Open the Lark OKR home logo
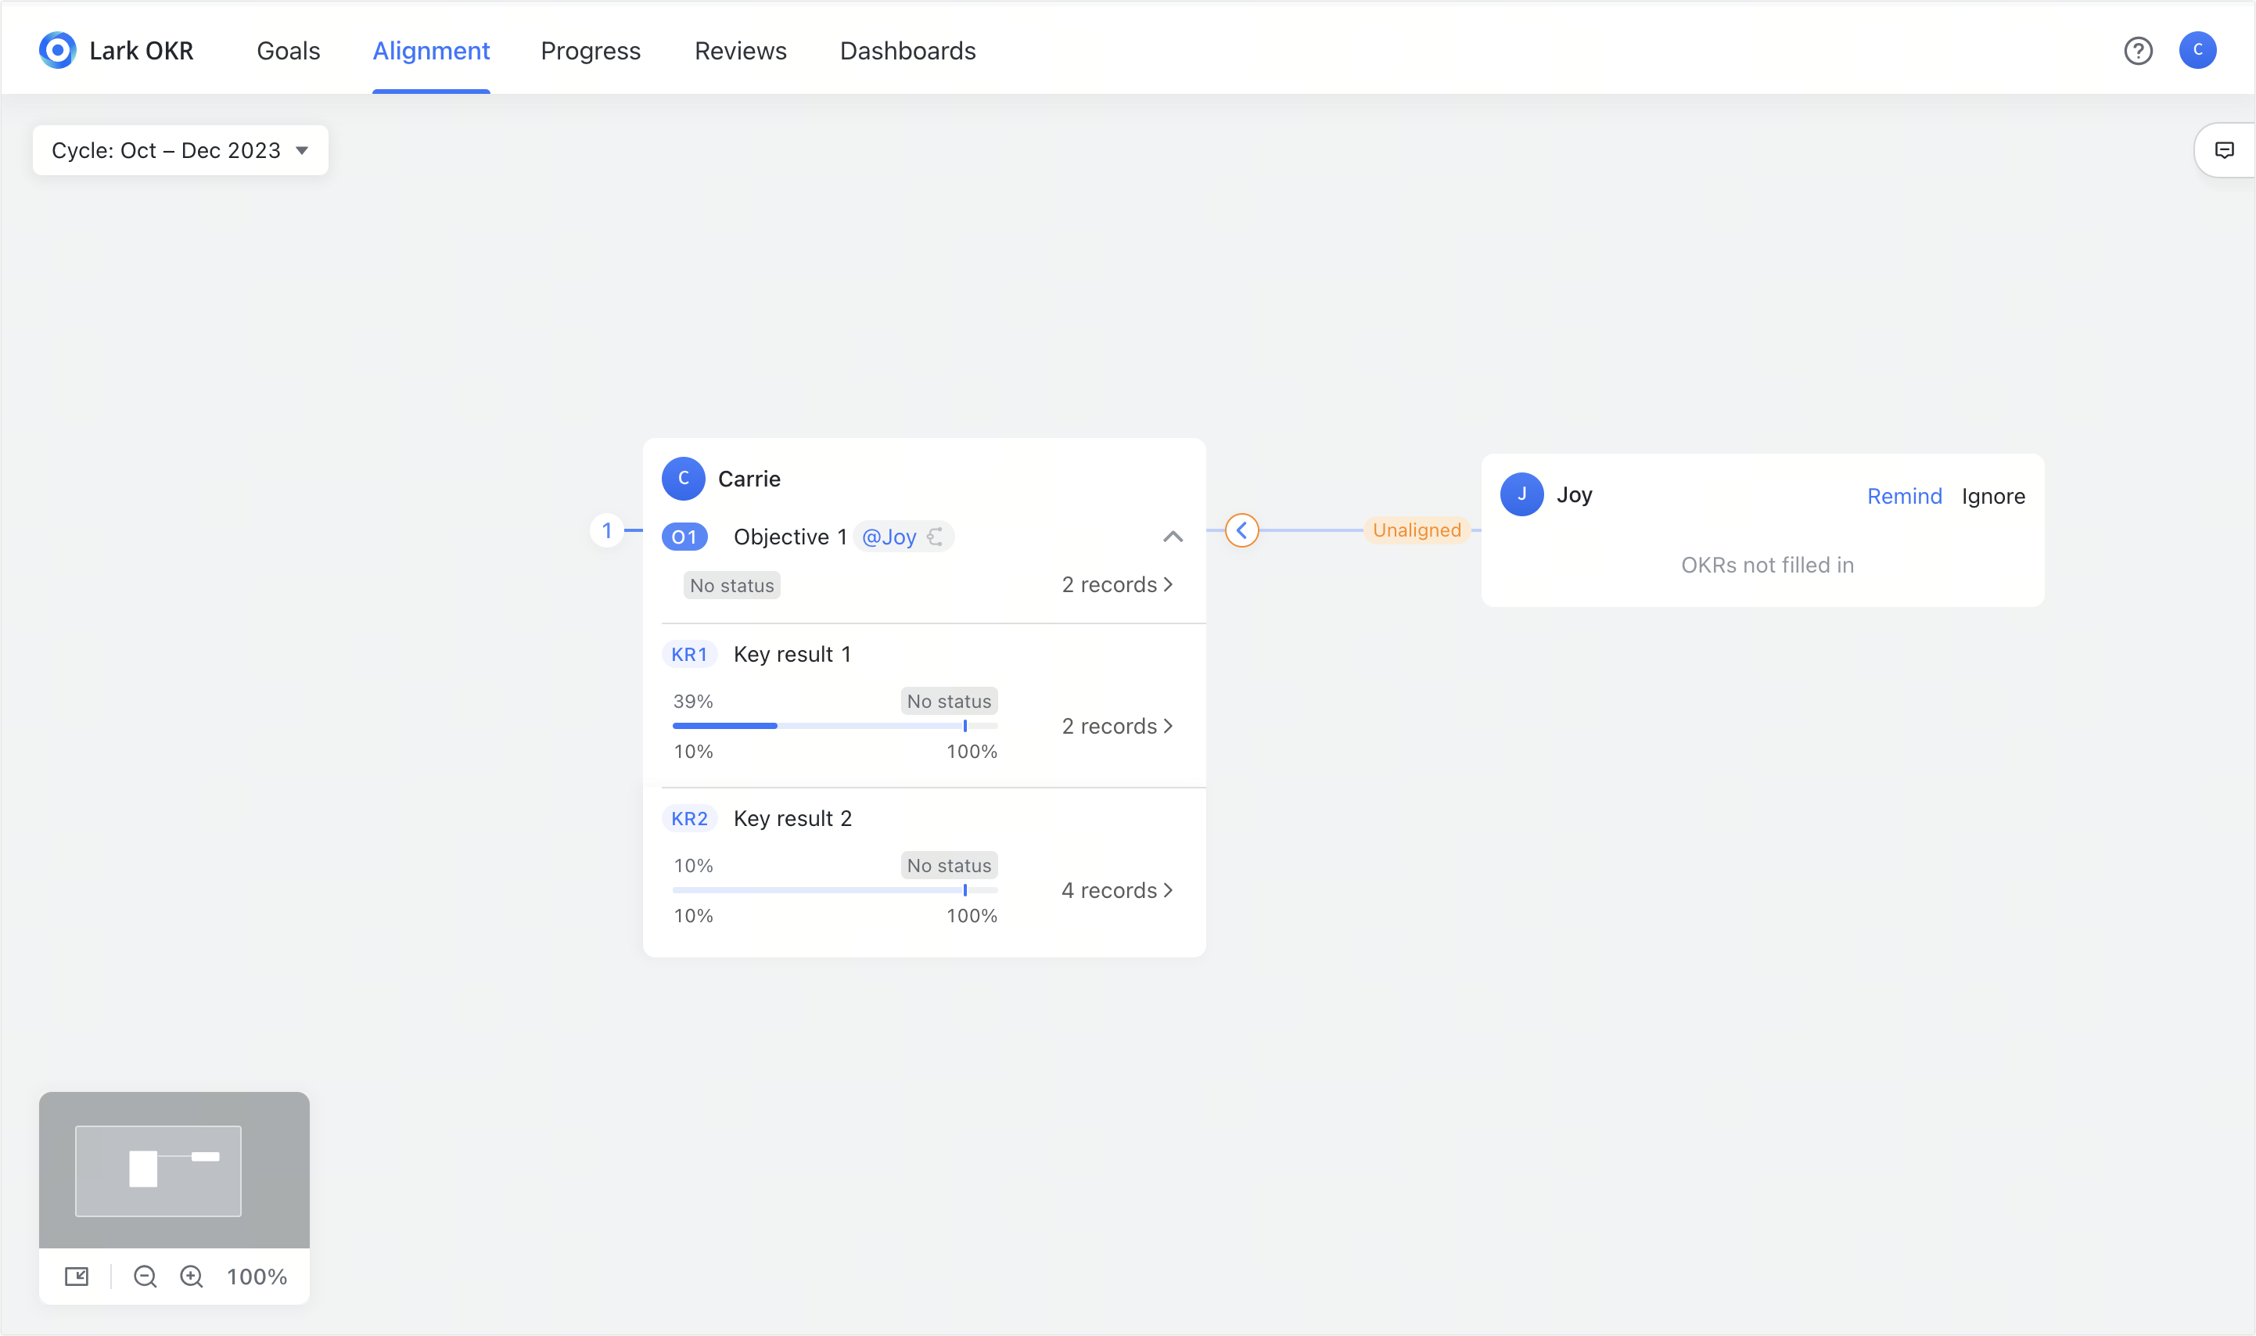The width and height of the screenshot is (2256, 1336). (x=57, y=49)
